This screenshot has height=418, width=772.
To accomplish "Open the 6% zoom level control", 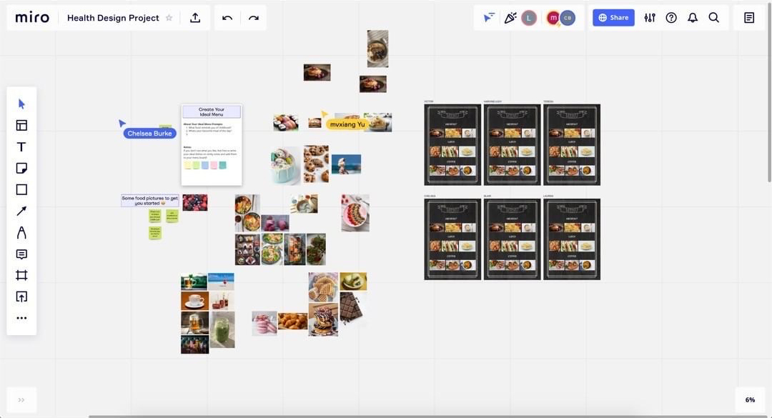I will click(x=750, y=400).
